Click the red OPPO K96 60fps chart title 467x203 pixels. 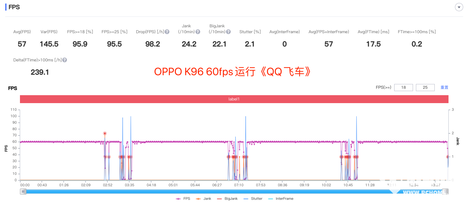pyautogui.click(x=232, y=72)
